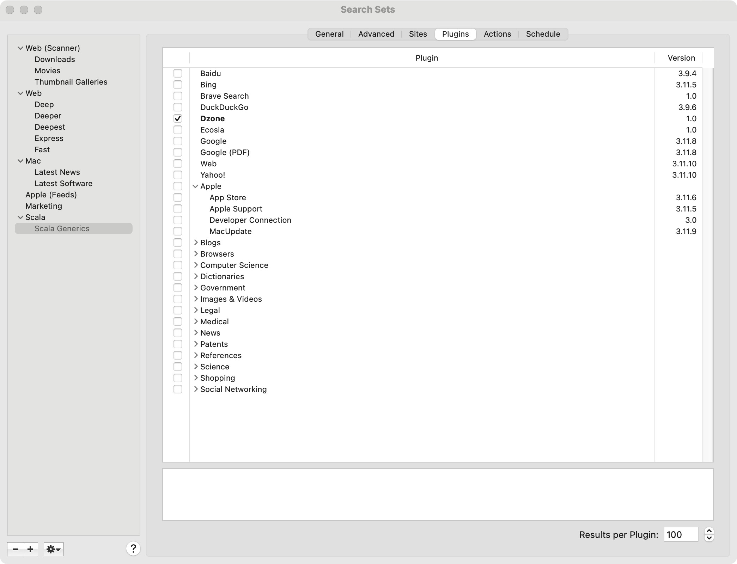Click the Results per Plugin field
Screen dimensions: 737x564
(681, 535)
